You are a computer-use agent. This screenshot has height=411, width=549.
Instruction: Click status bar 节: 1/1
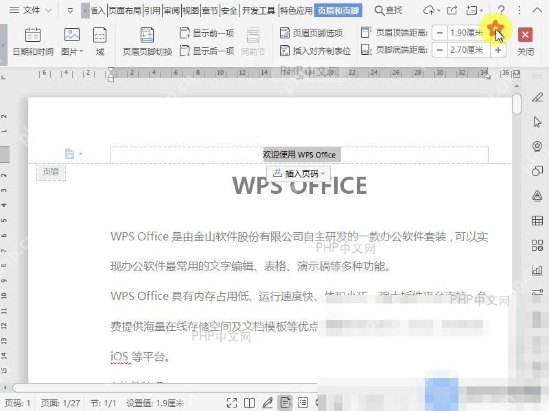tap(104, 403)
